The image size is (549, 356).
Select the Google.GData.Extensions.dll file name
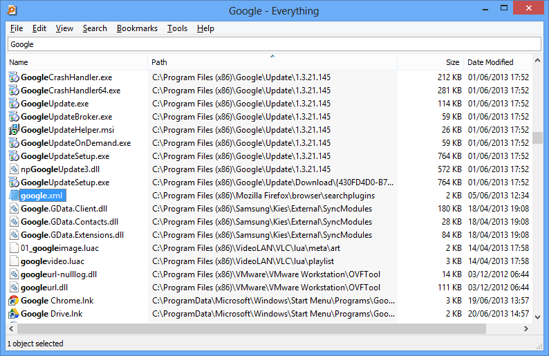click(x=72, y=235)
